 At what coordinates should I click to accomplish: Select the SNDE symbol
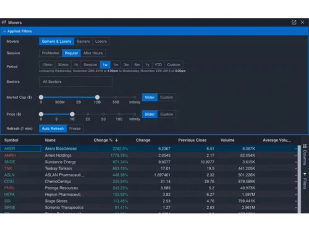[10, 162]
